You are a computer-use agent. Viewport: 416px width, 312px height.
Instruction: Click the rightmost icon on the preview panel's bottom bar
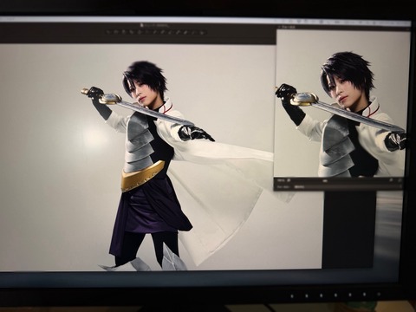[400, 180]
